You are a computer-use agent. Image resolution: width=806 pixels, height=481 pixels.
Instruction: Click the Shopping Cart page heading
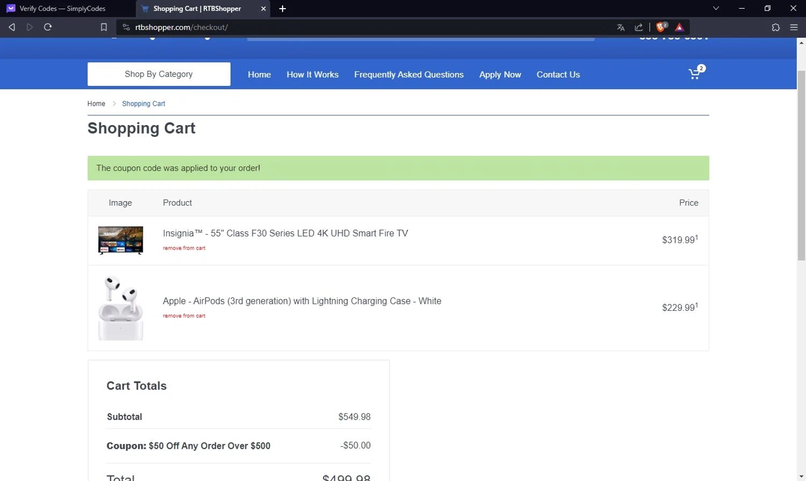click(141, 128)
